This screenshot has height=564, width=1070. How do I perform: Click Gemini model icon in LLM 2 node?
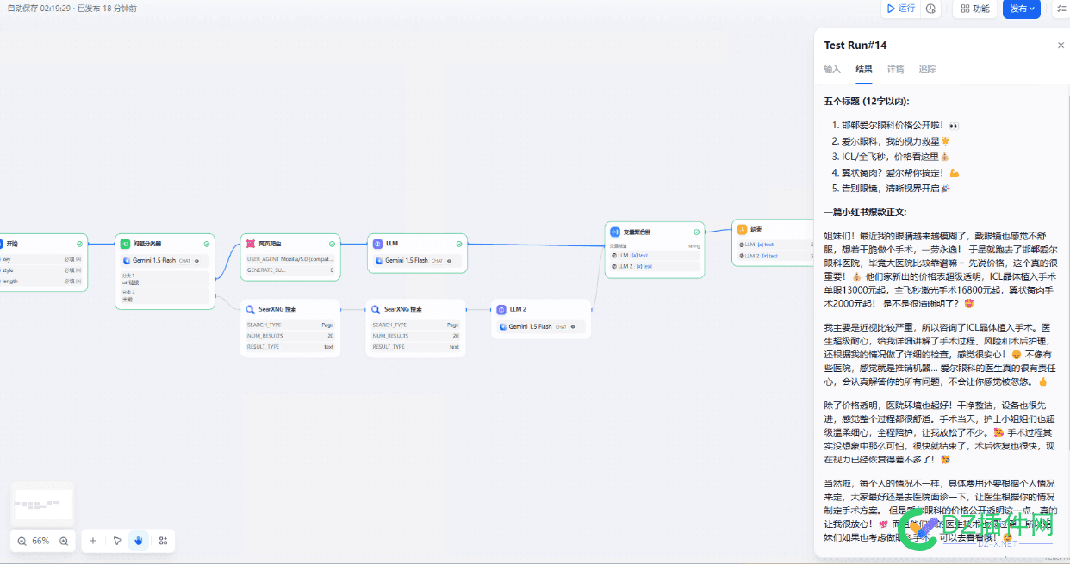503,327
